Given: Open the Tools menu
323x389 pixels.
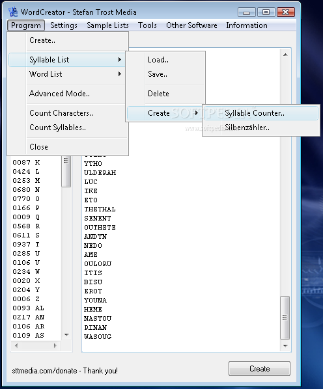Looking at the screenshot, I should pos(147,25).
